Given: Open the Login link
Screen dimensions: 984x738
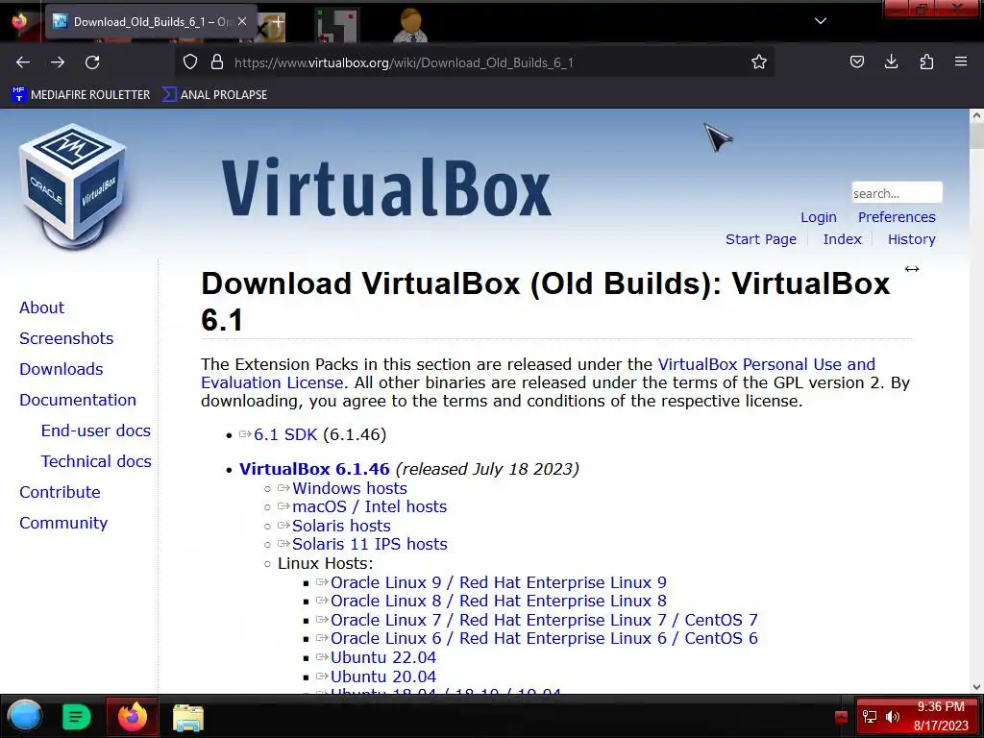Looking at the screenshot, I should [819, 217].
